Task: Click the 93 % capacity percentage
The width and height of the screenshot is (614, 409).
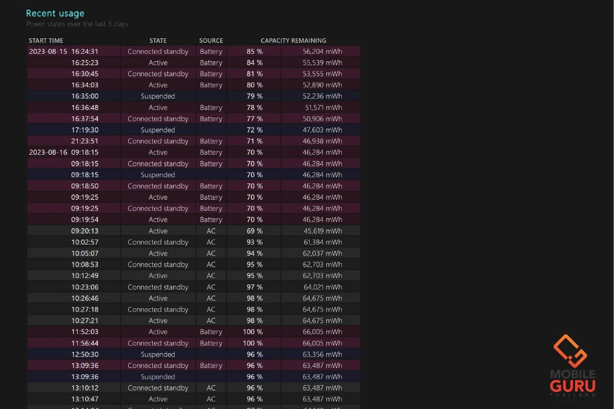Action: click(254, 243)
